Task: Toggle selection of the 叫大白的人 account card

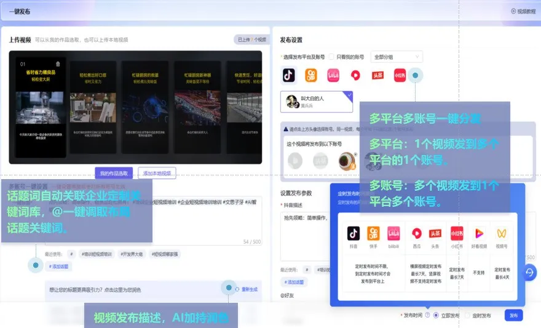Action: pyautogui.click(x=317, y=102)
